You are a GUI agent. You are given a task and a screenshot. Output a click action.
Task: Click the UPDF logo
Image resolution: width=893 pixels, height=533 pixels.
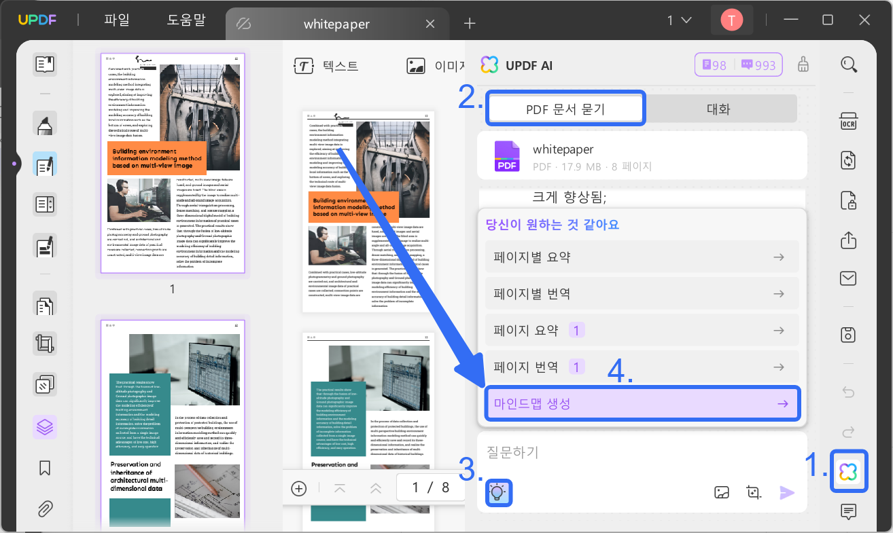coord(37,20)
